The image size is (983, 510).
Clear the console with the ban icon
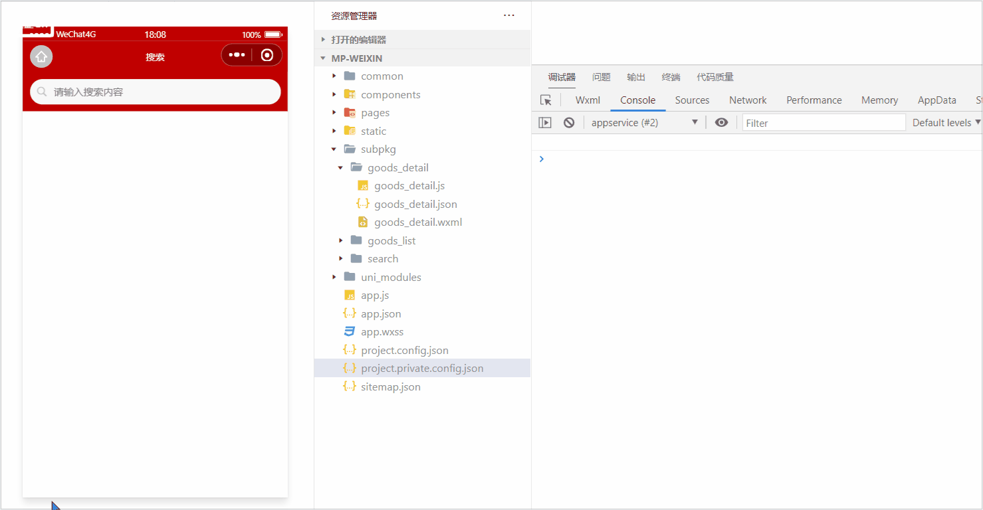569,123
